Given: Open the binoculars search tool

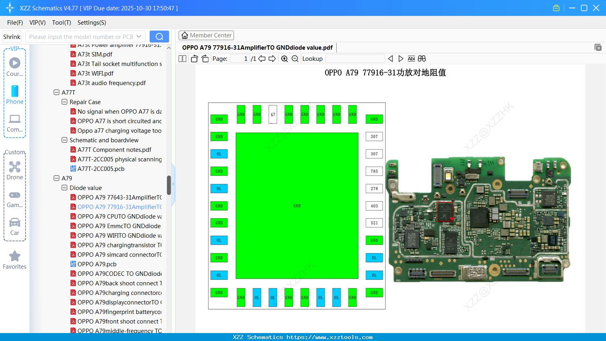Looking at the screenshot, I should (422, 58).
